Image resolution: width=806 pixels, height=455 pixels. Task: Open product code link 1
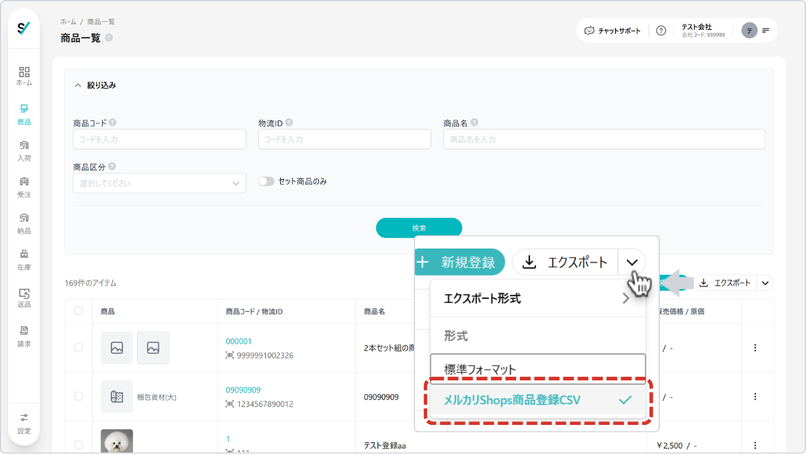[228, 439]
